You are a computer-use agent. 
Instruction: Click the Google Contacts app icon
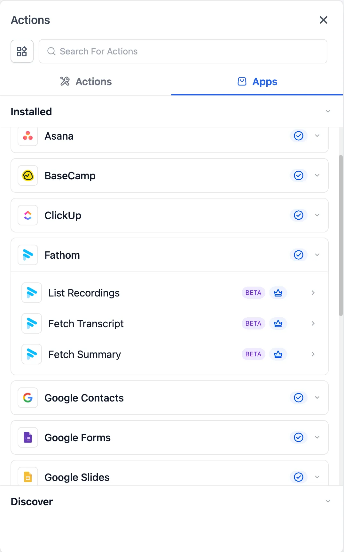point(27,398)
